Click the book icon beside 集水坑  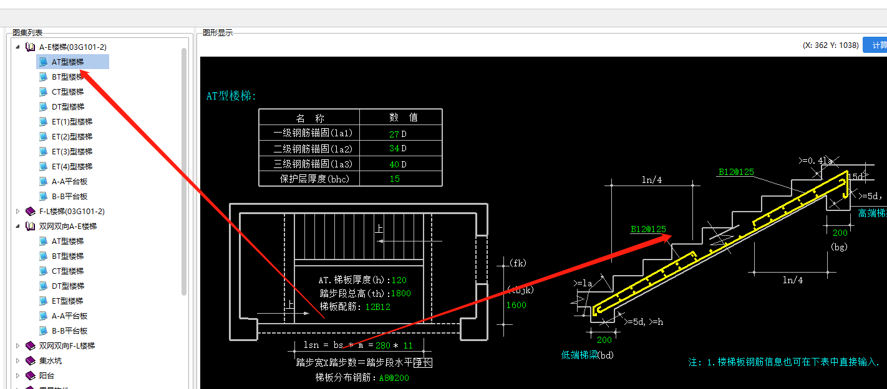click(30, 360)
